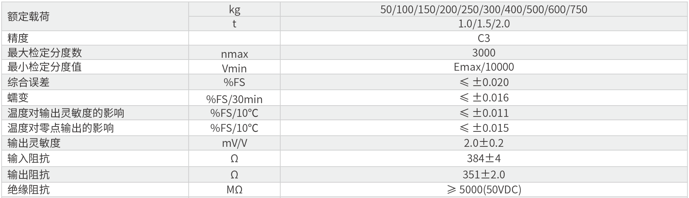This screenshot has width=689, height=198.
Task: Select the nmax unit cell
Action: pos(234,54)
